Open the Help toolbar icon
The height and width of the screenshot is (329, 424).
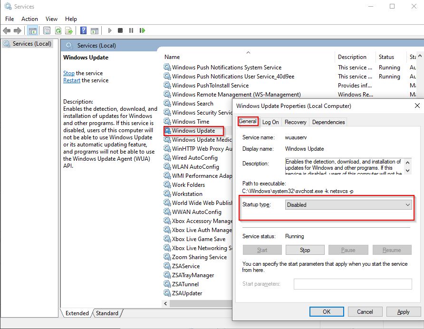pos(84,30)
